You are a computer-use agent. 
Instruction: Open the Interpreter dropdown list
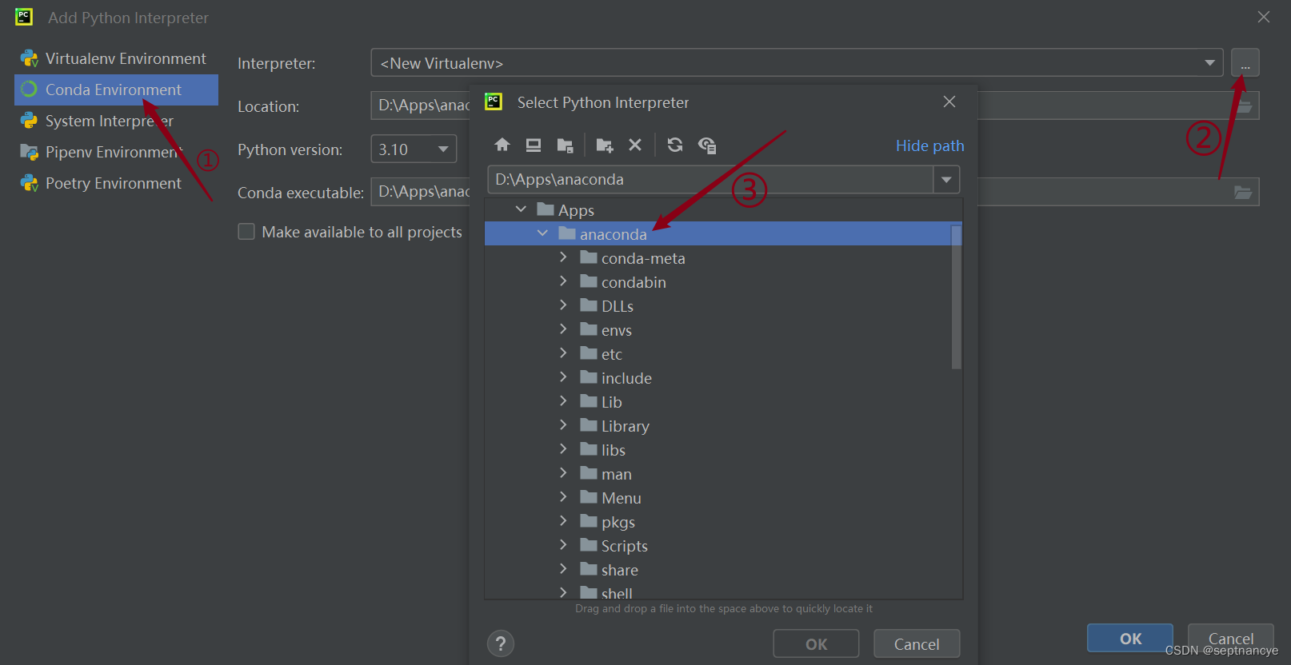point(1209,63)
